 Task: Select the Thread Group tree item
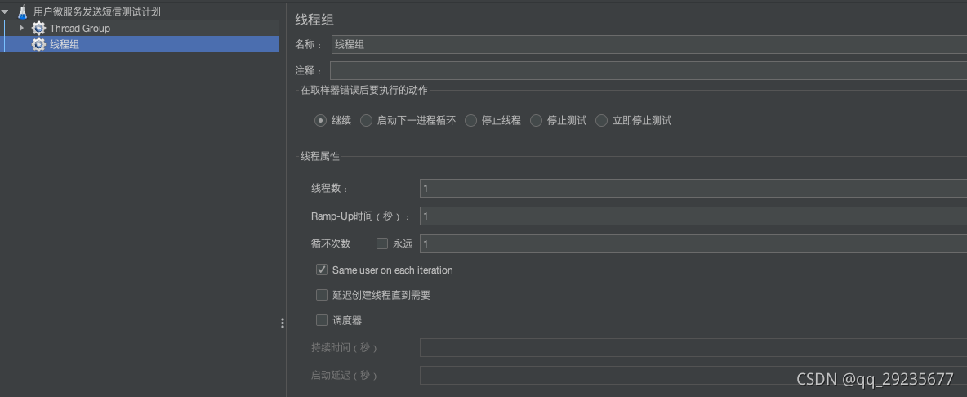click(80, 29)
